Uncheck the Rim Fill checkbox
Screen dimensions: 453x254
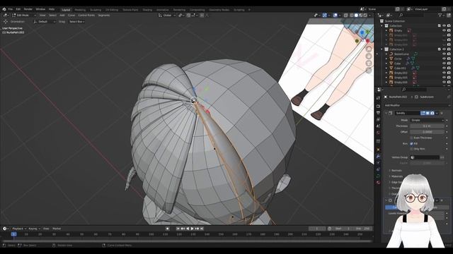pyautogui.click(x=412, y=143)
